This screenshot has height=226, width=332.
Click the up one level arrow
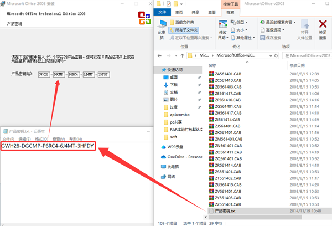click(x=183, y=55)
